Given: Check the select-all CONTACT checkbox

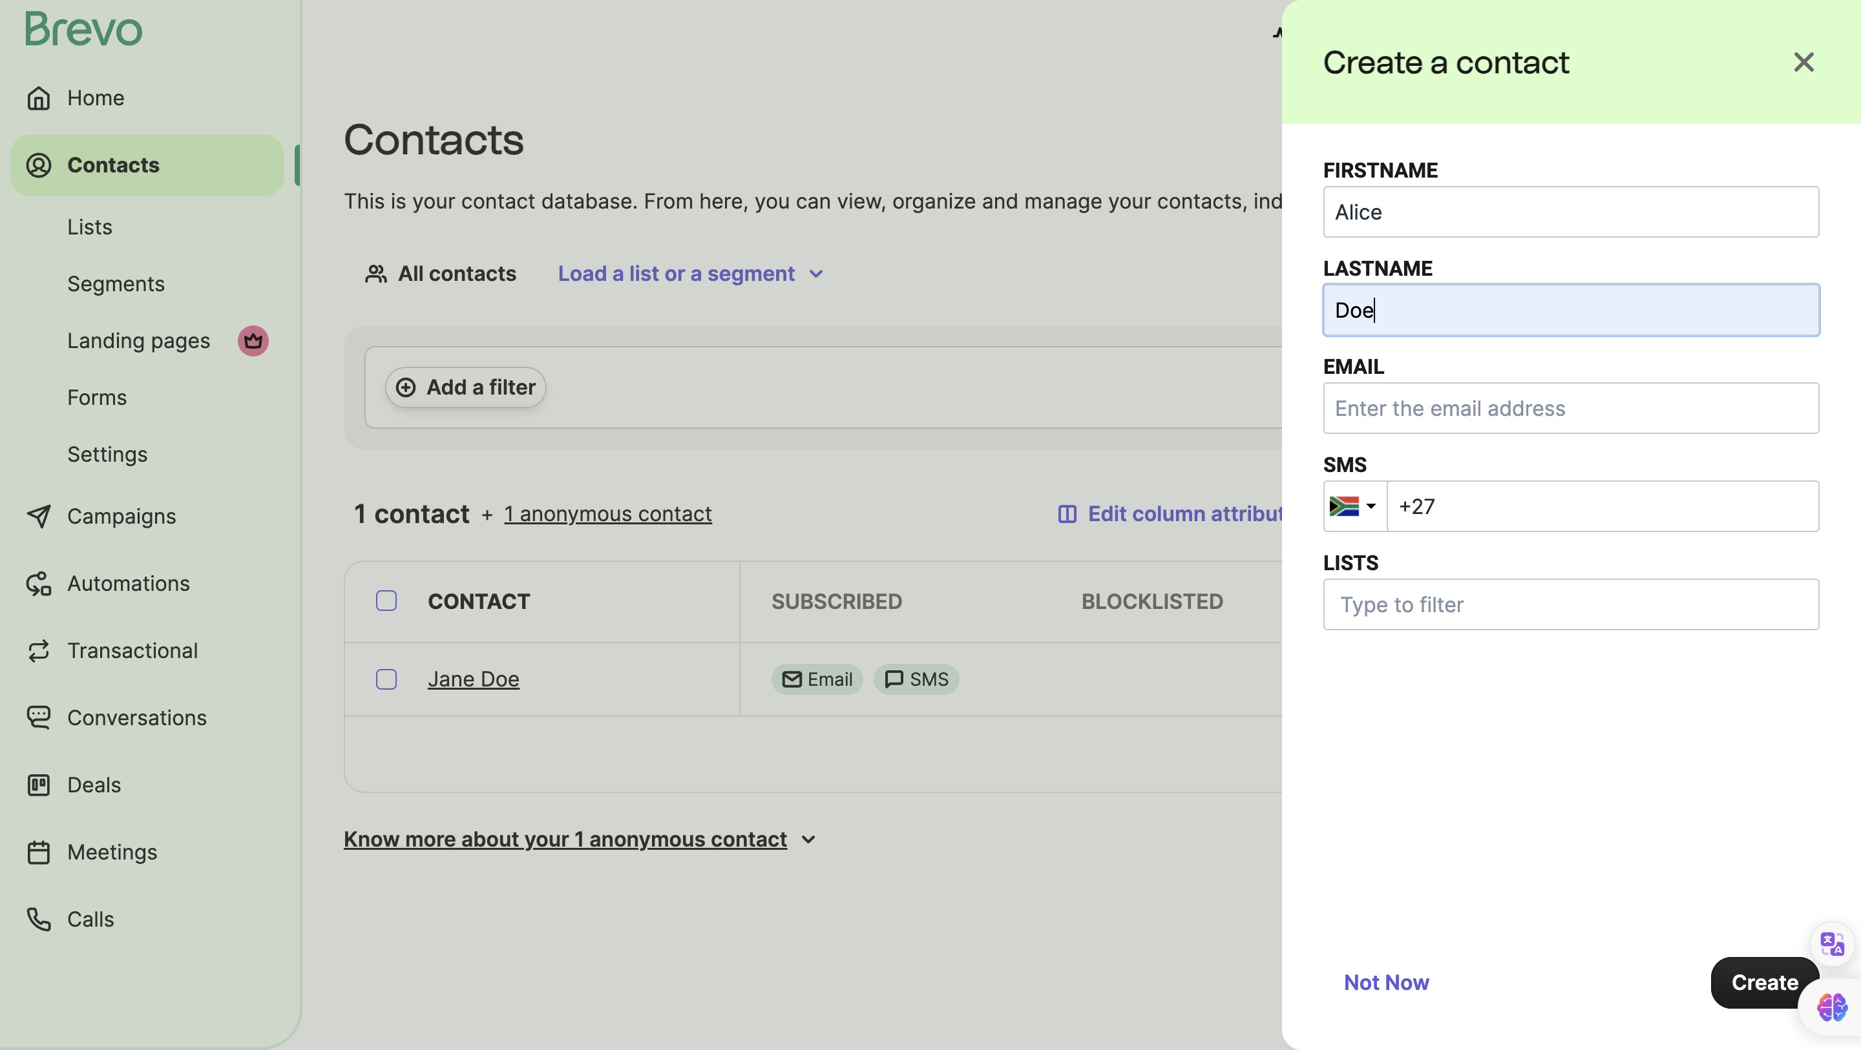Looking at the screenshot, I should [x=386, y=601].
